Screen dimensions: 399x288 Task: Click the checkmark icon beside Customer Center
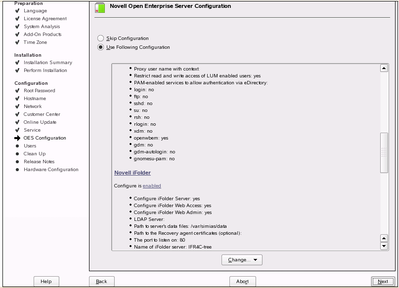pos(17,114)
